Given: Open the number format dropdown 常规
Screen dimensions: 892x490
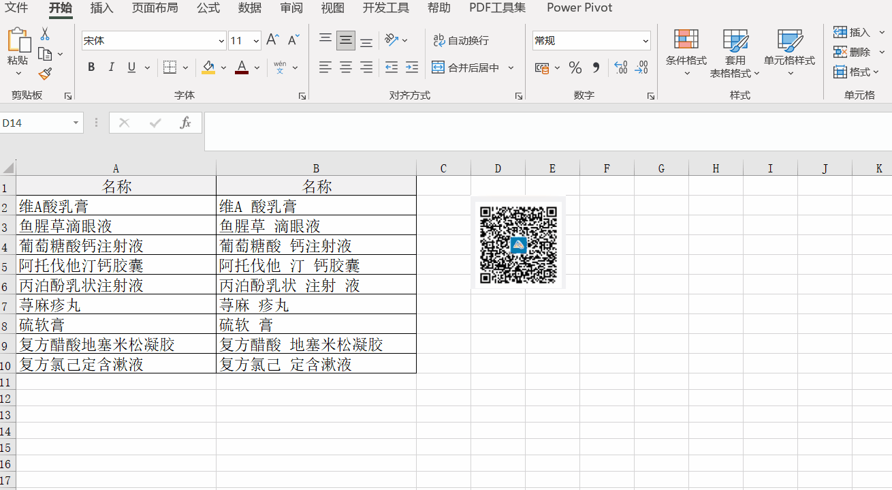Looking at the screenshot, I should pos(646,41).
